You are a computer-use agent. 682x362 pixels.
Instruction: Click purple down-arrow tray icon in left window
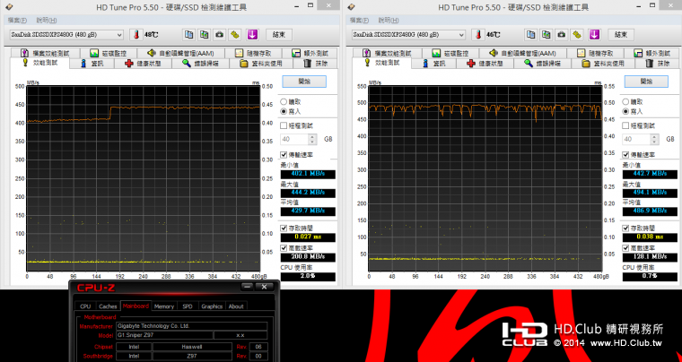tap(252, 35)
